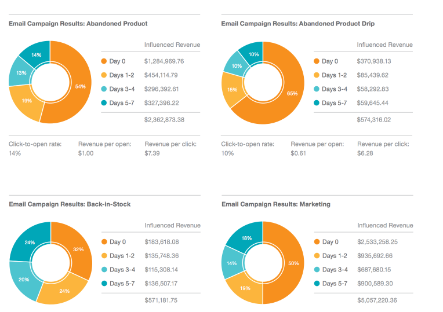Click Influenced Revenue header in Abandoned Product Drip
Screen dimensions: 443x312
(x=384, y=45)
